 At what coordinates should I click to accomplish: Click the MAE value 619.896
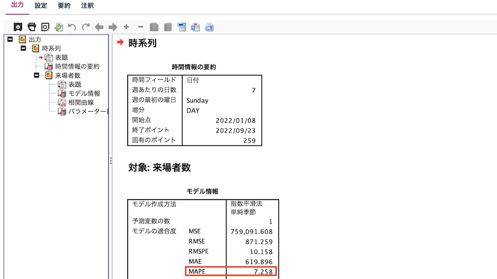(259, 262)
